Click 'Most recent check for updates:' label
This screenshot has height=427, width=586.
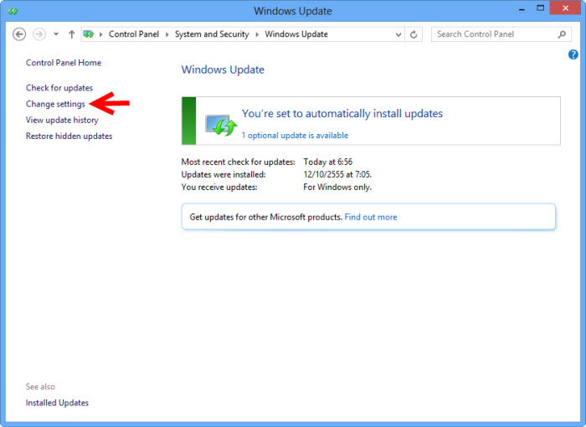pos(238,162)
